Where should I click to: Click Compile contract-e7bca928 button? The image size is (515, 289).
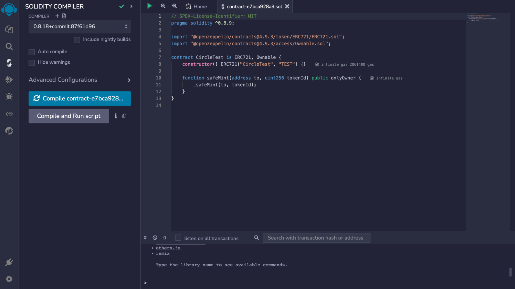(x=79, y=98)
